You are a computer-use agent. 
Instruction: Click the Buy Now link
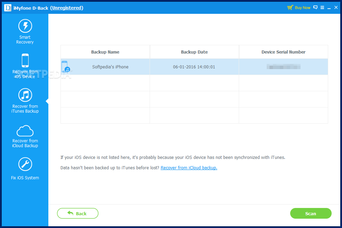(303, 8)
